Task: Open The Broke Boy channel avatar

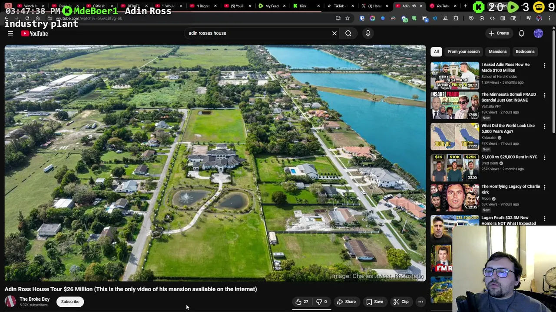Action: pyautogui.click(x=10, y=302)
